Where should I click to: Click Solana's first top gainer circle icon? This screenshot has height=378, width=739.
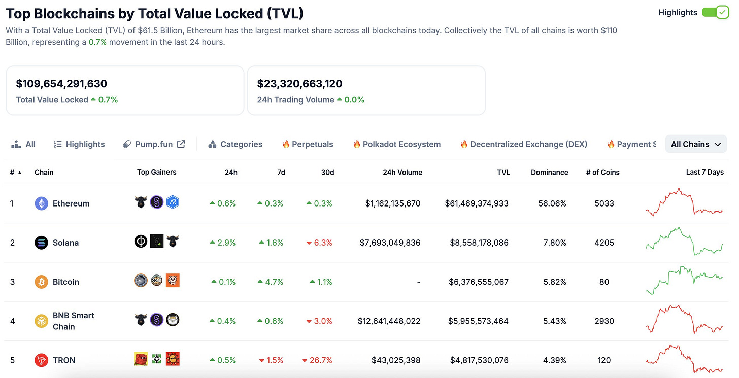coord(141,242)
